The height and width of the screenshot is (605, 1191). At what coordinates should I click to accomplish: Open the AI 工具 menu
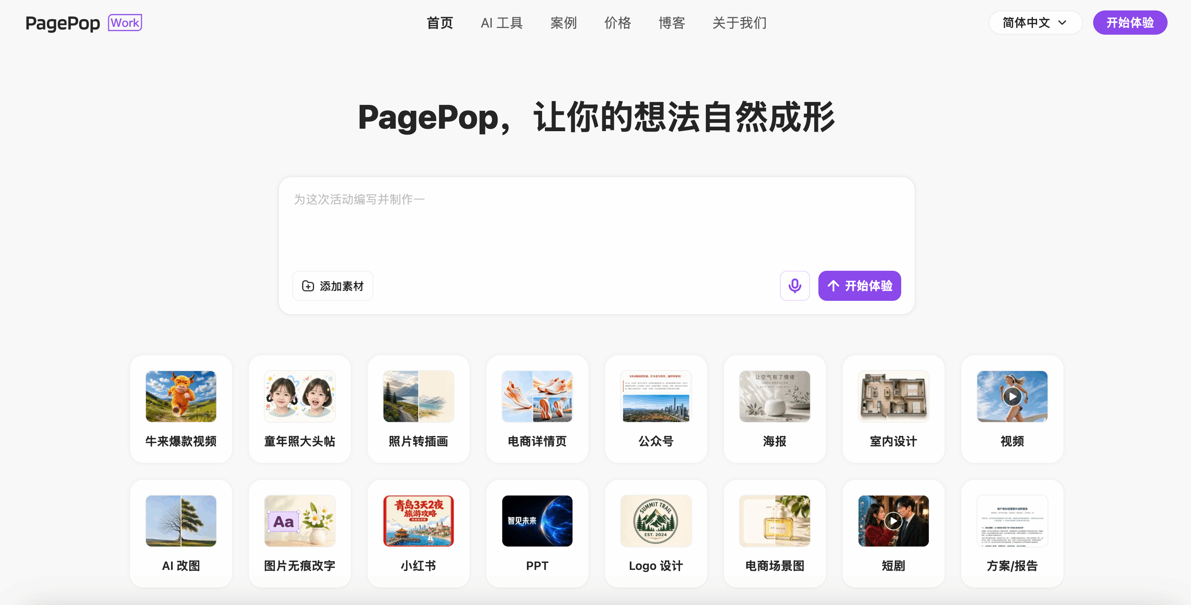tap(502, 23)
